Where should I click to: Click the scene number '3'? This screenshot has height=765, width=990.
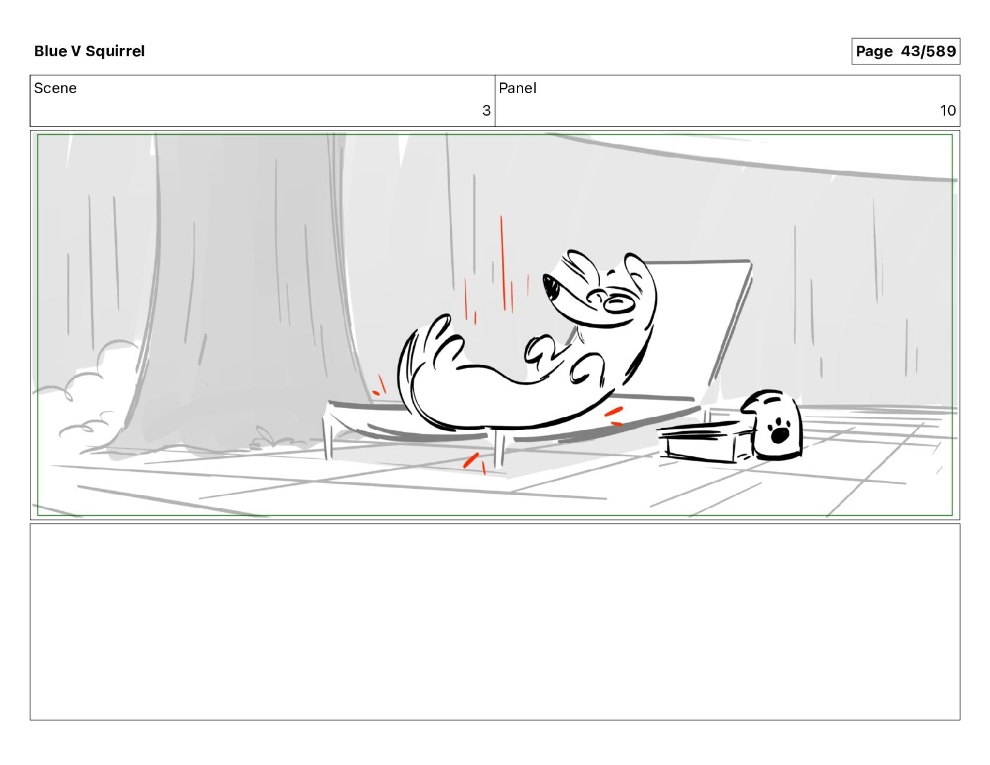(x=486, y=111)
